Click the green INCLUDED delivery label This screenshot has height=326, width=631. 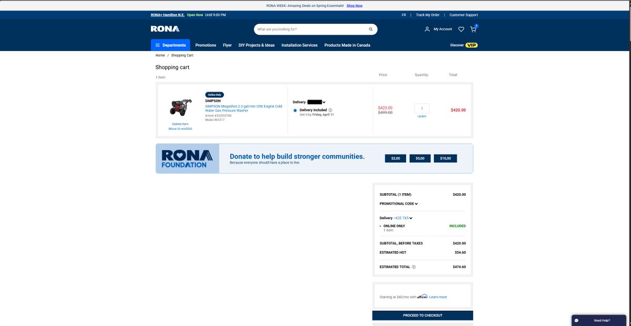point(457,226)
